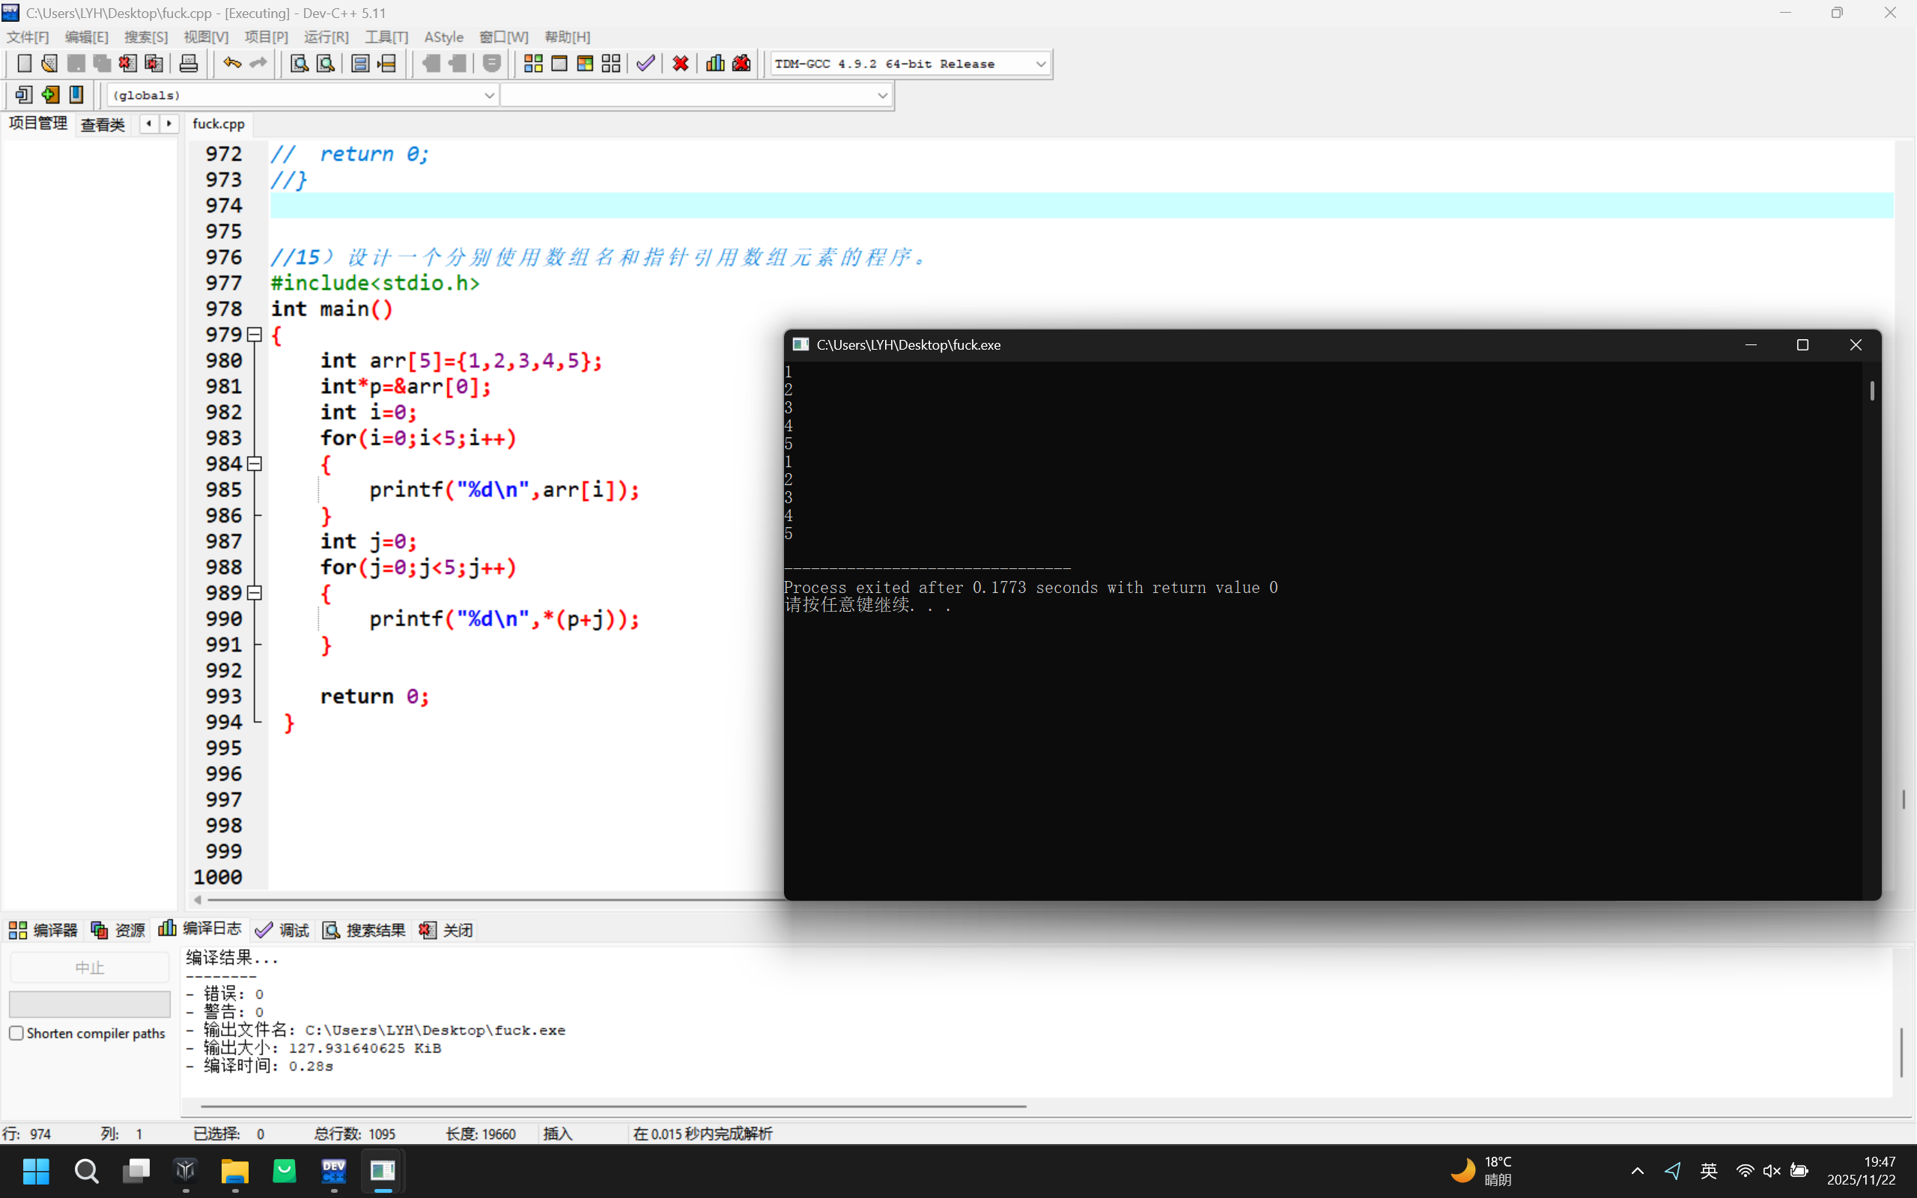
Task: Enable Shorten compiler paths checkbox
Action: click(x=16, y=1033)
